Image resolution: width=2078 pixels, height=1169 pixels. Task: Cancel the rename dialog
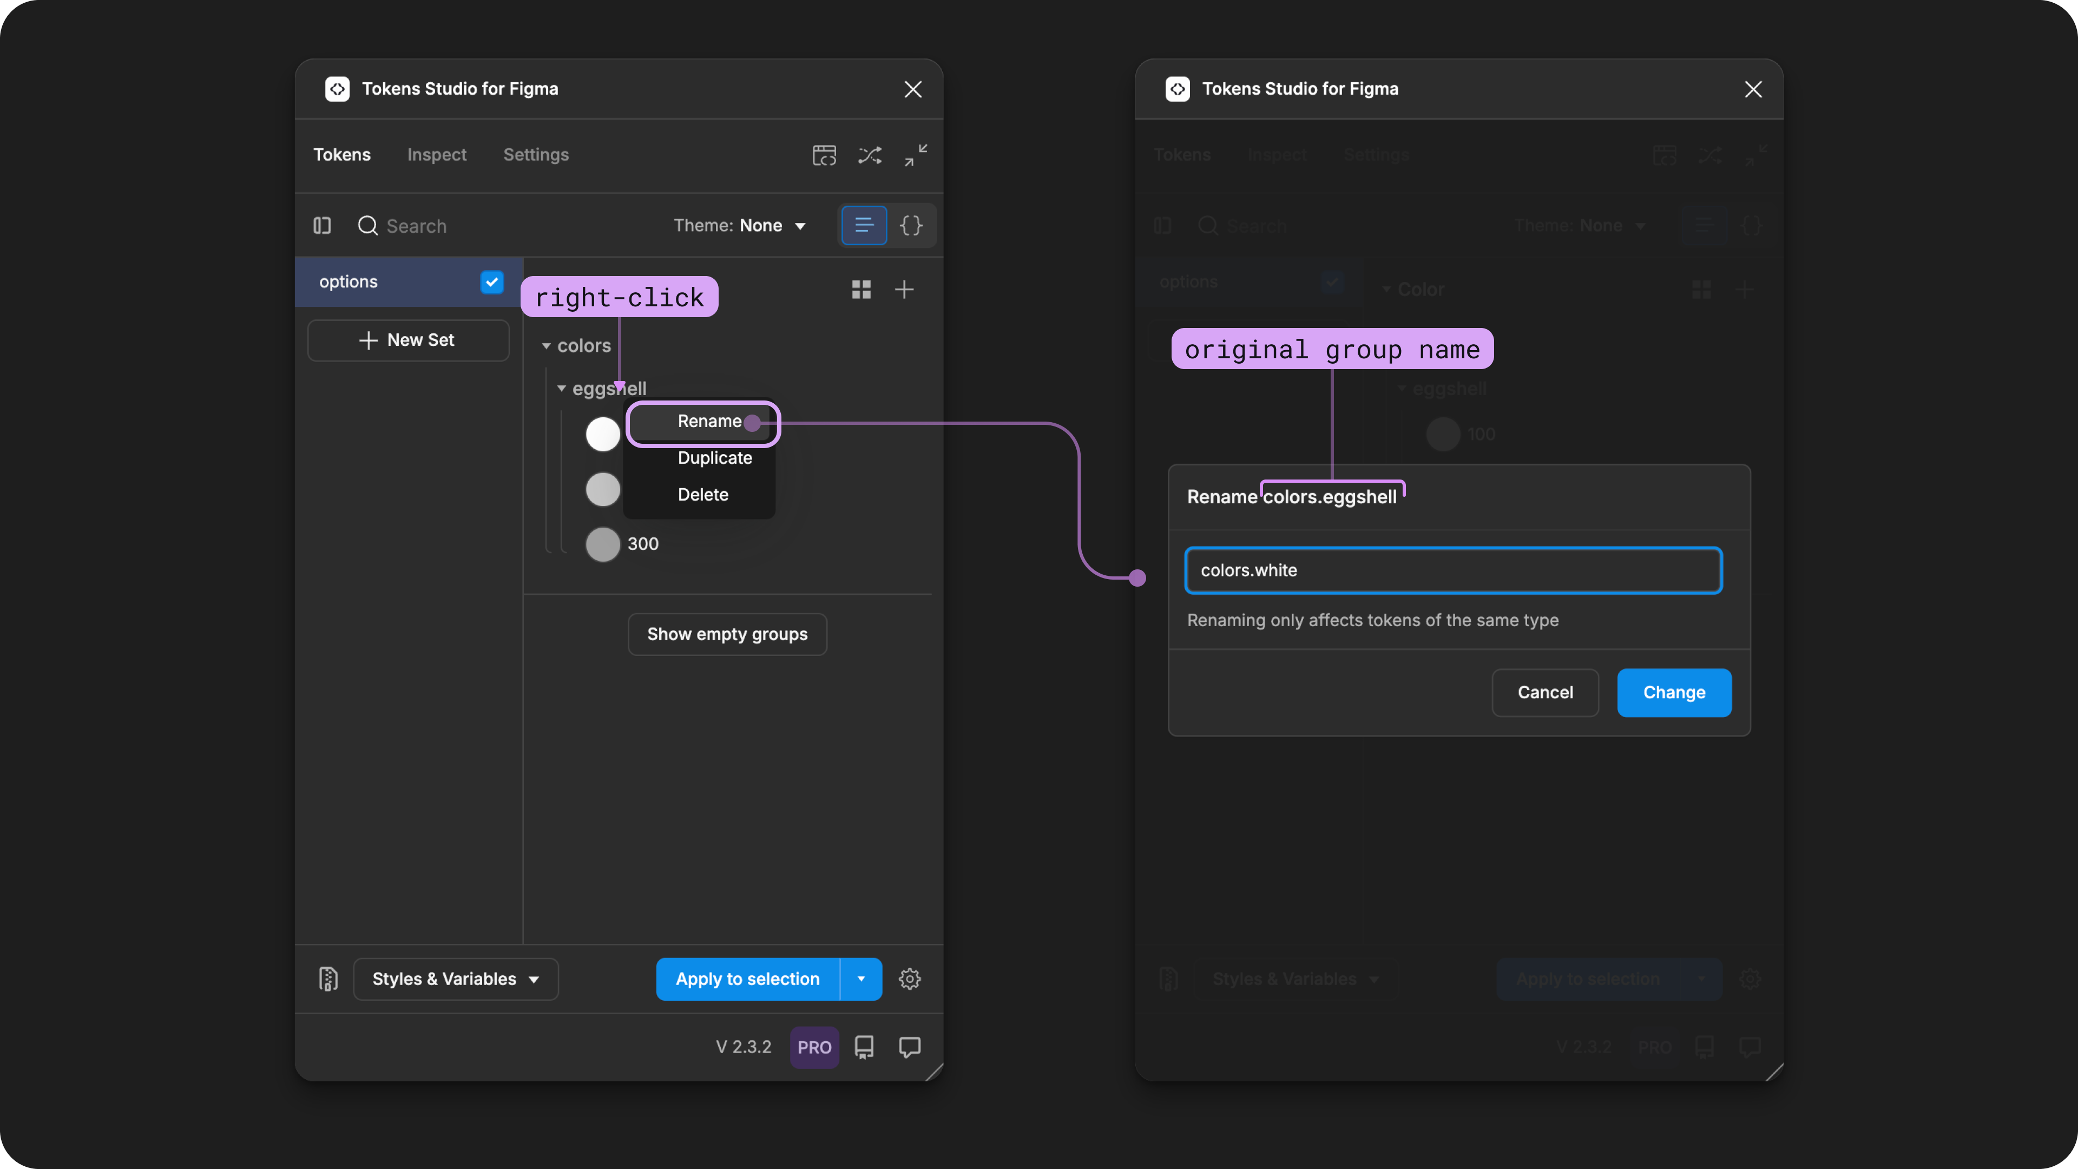coord(1545,692)
